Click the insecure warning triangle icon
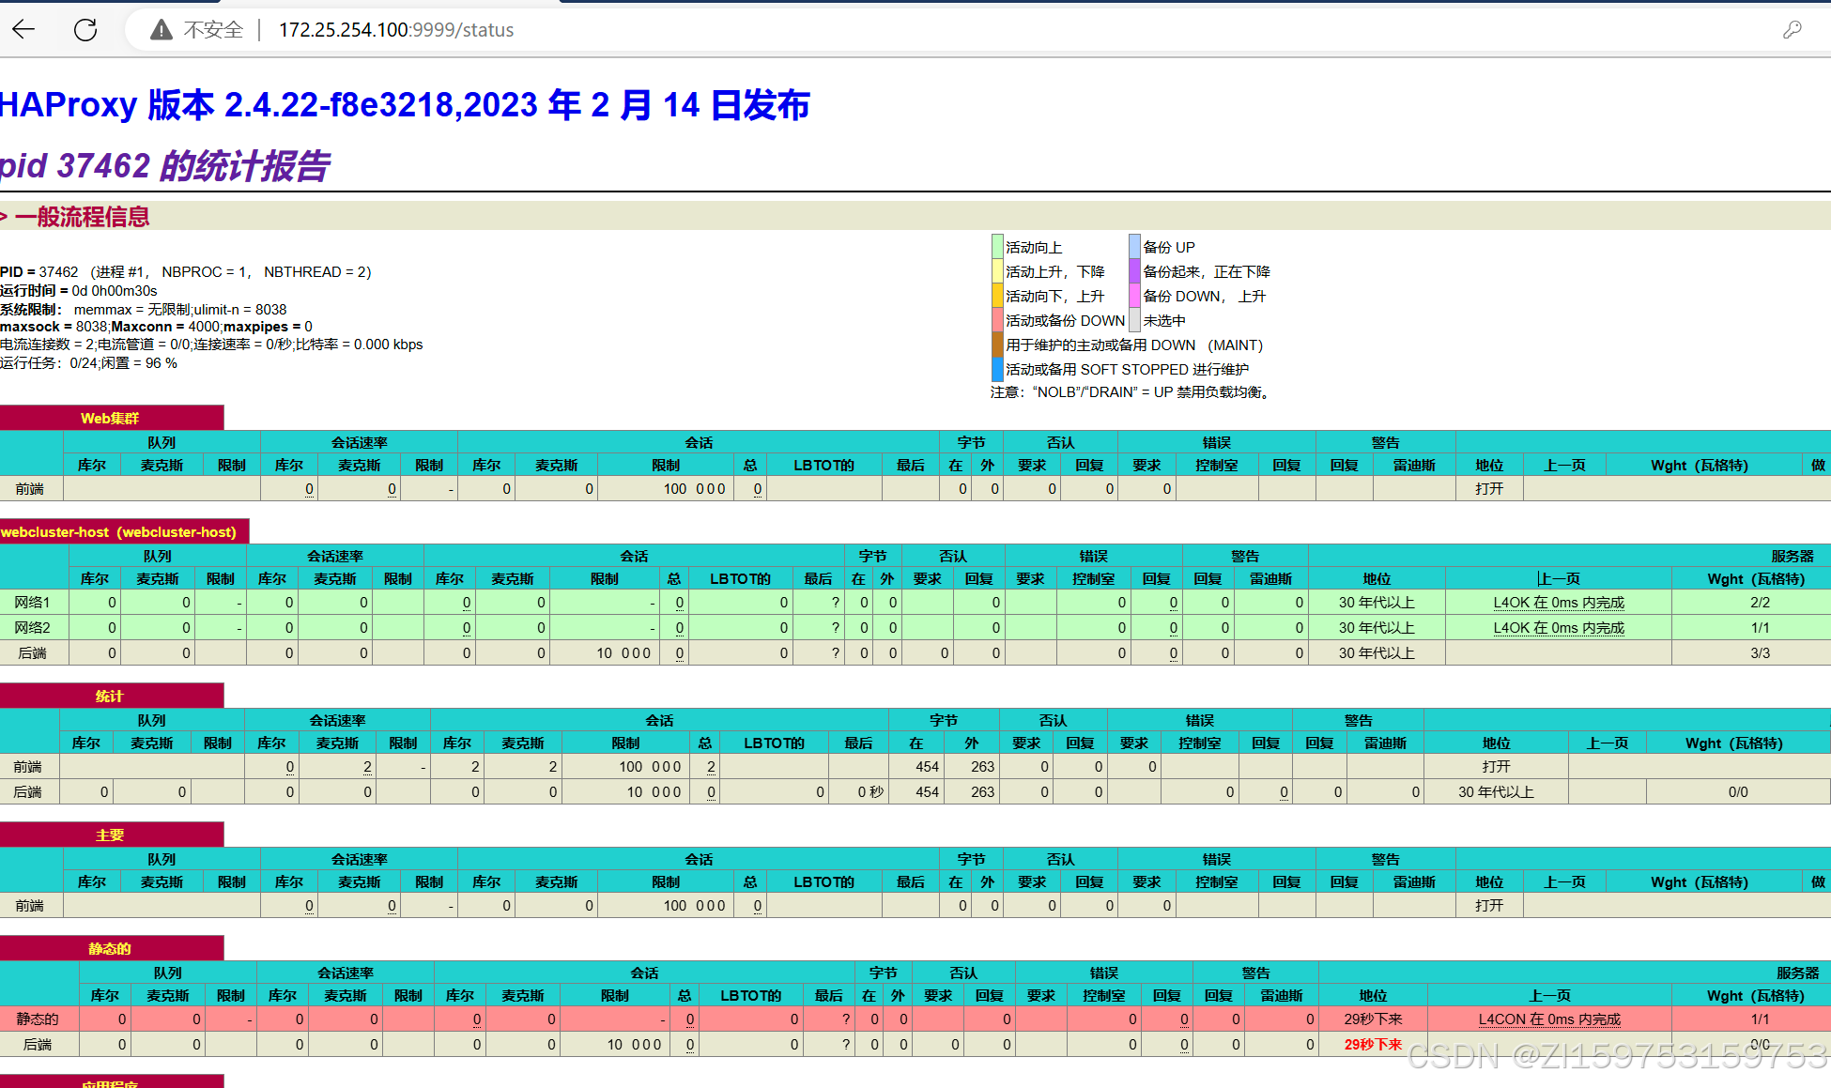Viewport: 1831px width, 1088px height. (x=162, y=30)
